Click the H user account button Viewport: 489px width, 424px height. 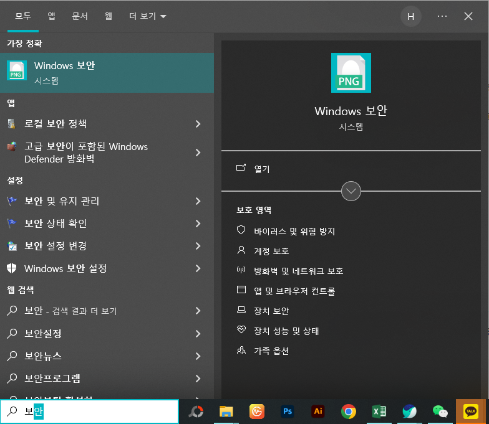410,16
